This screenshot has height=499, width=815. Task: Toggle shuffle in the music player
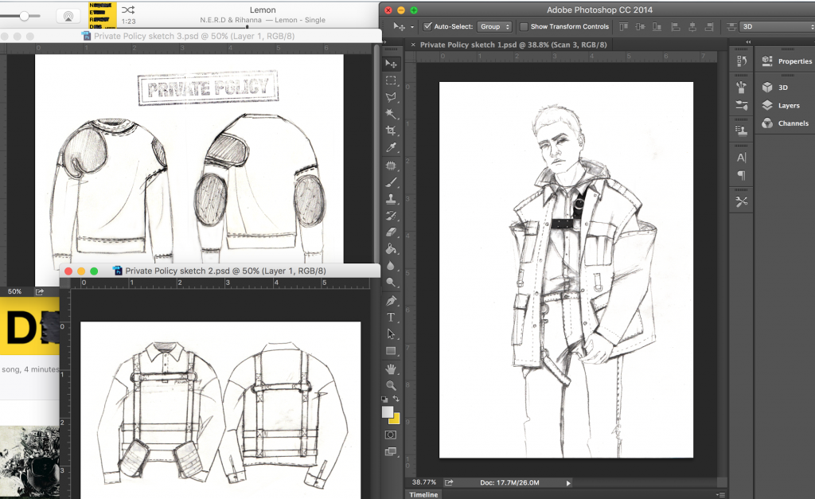pos(128,10)
